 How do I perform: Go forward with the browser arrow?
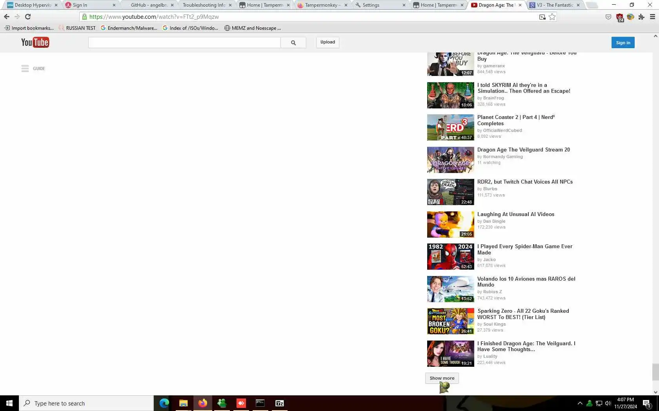(x=17, y=17)
